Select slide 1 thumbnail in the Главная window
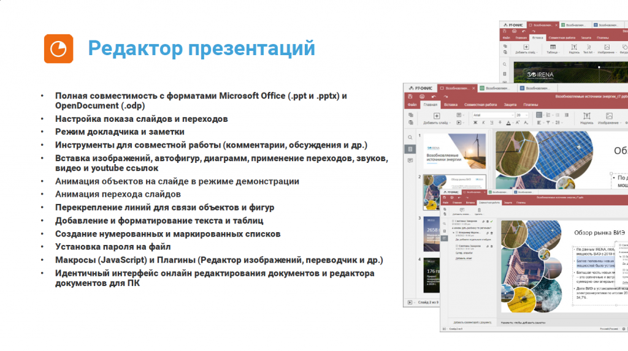This screenshot has height=351, width=628. 454,151
